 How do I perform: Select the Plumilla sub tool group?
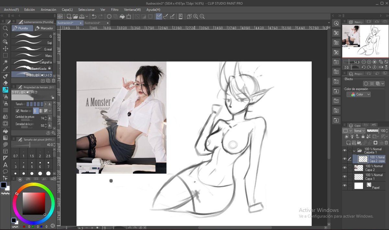[22, 28]
